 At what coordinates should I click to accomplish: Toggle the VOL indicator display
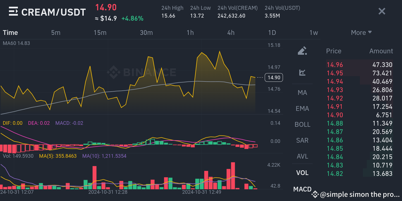pos(302,173)
